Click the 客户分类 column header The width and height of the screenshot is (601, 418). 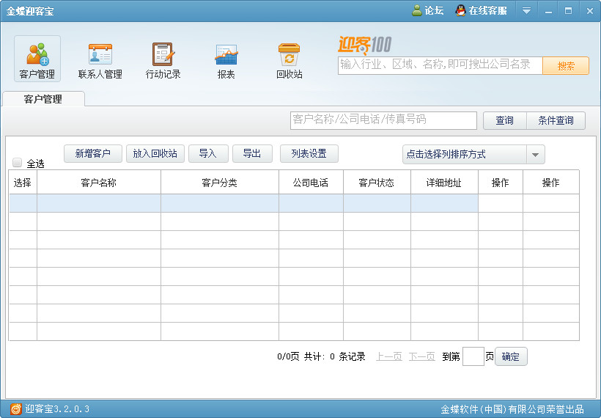click(x=220, y=183)
